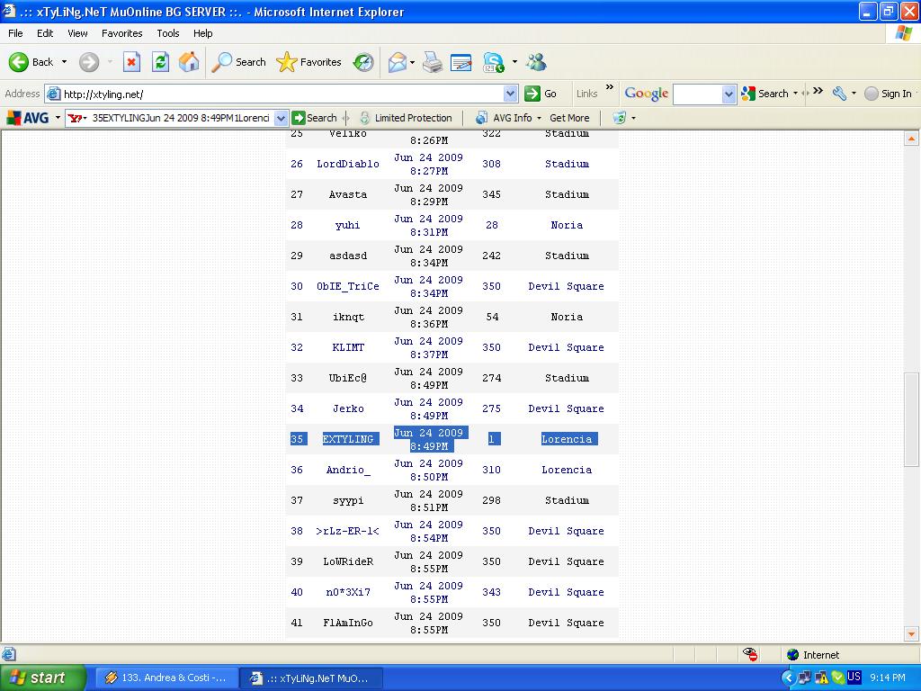This screenshot has width=921, height=691.
Task: Open the Tools menu
Action: (x=168, y=33)
